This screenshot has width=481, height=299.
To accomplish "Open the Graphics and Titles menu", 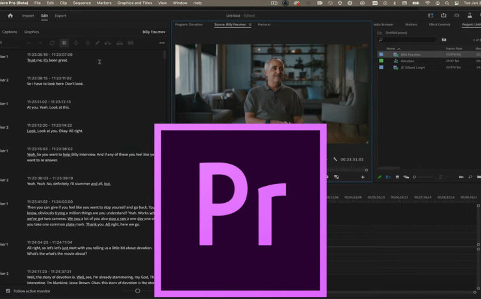I will coord(135,3).
